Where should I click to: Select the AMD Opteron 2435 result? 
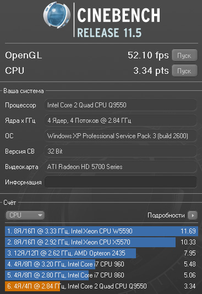[x=101, y=253]
